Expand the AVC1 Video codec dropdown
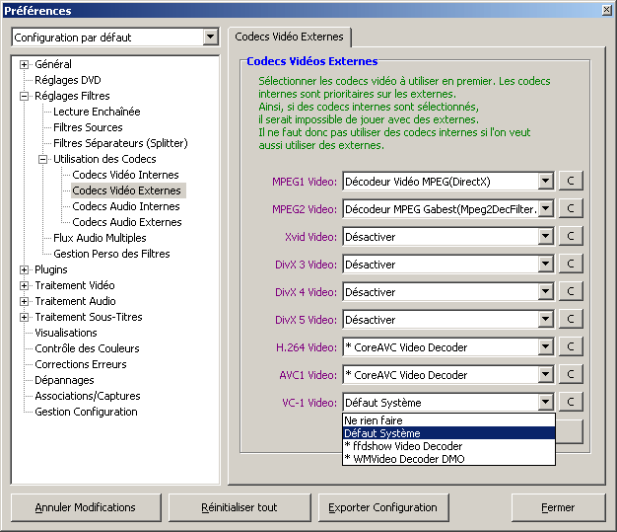 coord(545,375)
